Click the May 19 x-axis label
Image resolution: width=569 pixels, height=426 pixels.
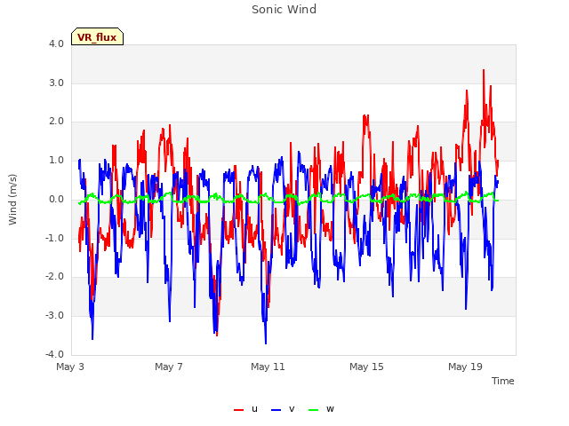click(x=465, y=367)
